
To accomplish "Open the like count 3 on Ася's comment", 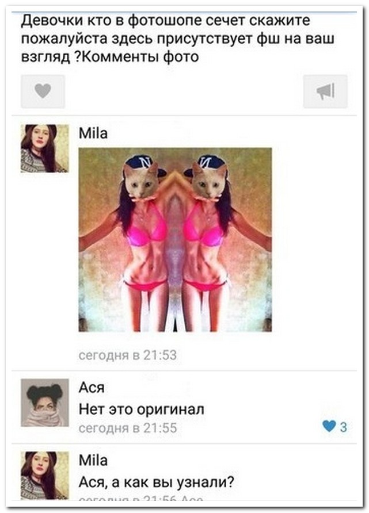I will (343, 427).
